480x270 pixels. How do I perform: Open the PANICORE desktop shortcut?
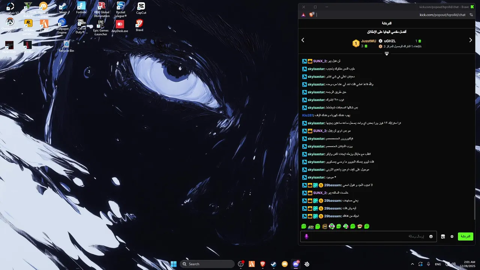pos(9,47)
